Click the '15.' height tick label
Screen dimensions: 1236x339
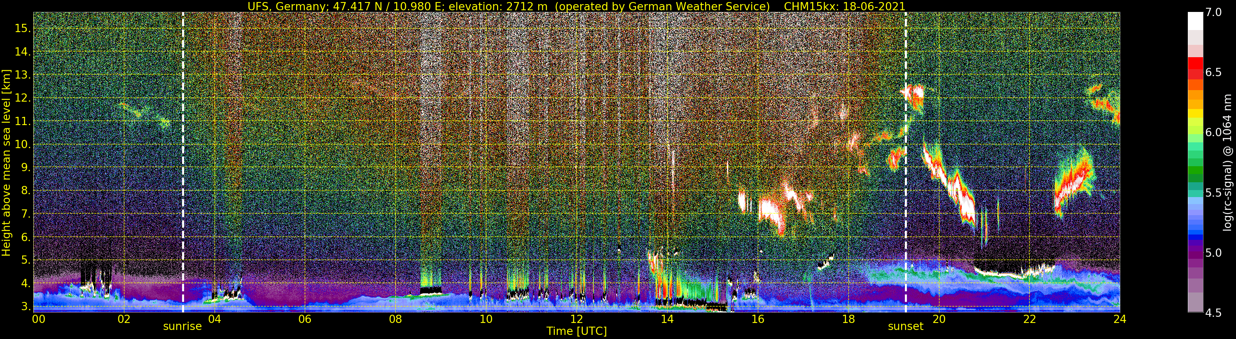tap(23, 28)
